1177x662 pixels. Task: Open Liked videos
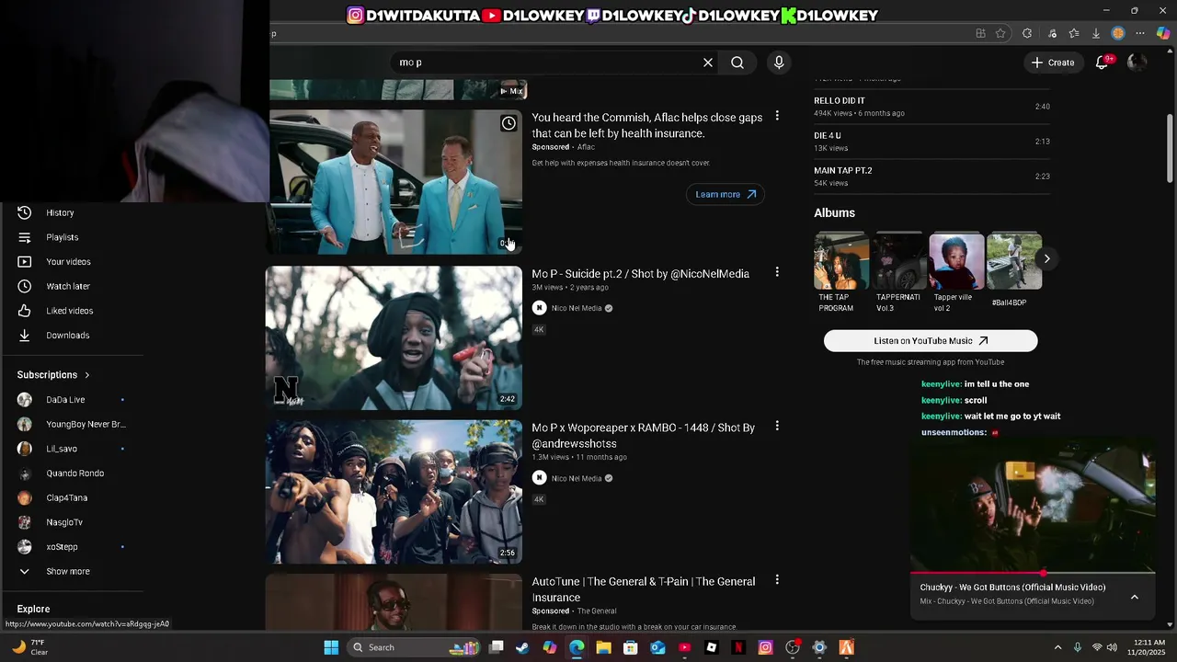pyautogui.click(x=69, y=311)
